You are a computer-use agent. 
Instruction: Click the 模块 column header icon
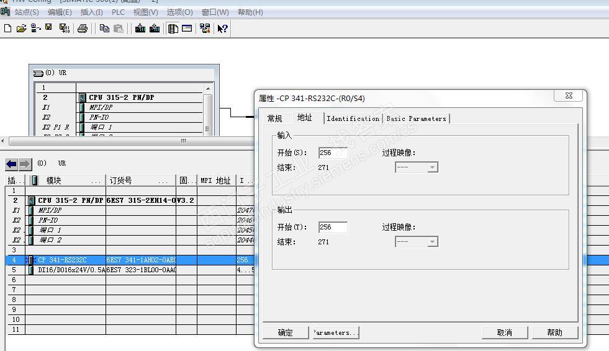[35, 180]
